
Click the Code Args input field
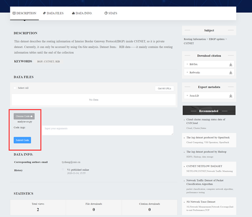point(108,130)
